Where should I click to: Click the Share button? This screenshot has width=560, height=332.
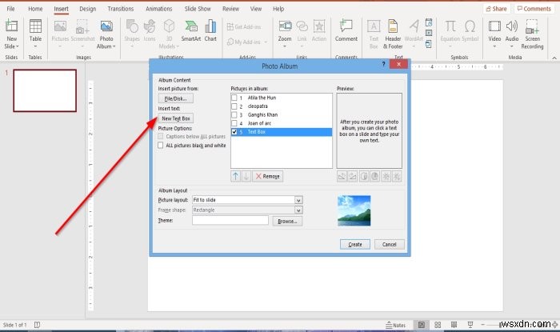(497, 9)
